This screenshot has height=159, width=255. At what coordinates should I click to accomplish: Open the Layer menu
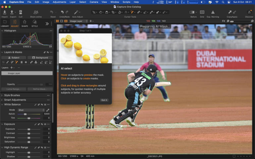point(73,2)
